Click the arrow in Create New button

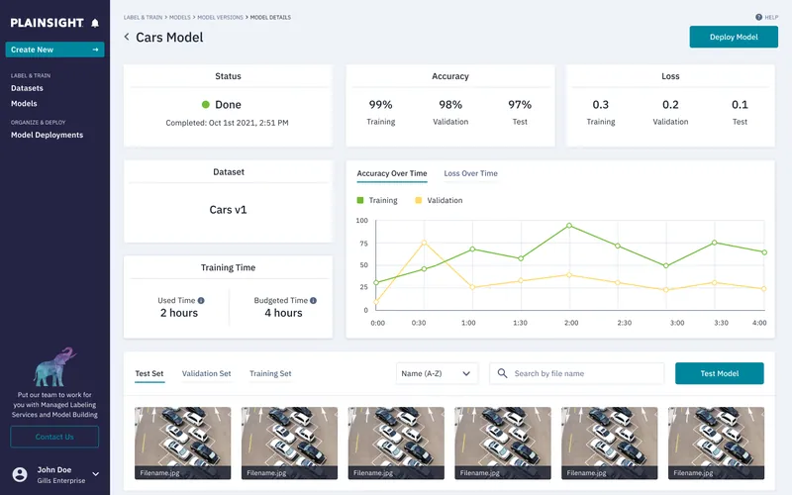[x=95, y=49]
